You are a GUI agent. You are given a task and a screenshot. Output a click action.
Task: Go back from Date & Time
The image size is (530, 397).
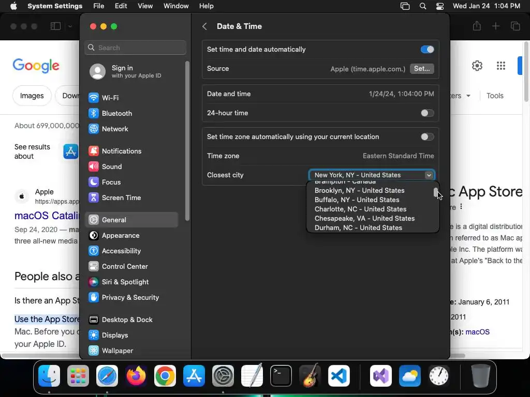[x=204, y=26]
